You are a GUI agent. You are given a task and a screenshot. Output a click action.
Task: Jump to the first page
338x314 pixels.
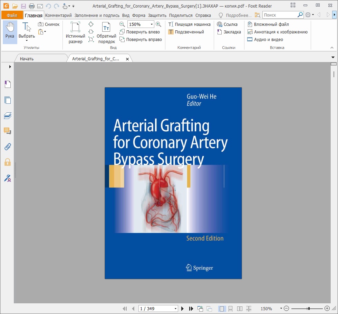point(125,308)
